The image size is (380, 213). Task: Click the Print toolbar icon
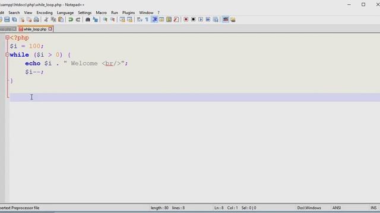(x=36, y=20)
